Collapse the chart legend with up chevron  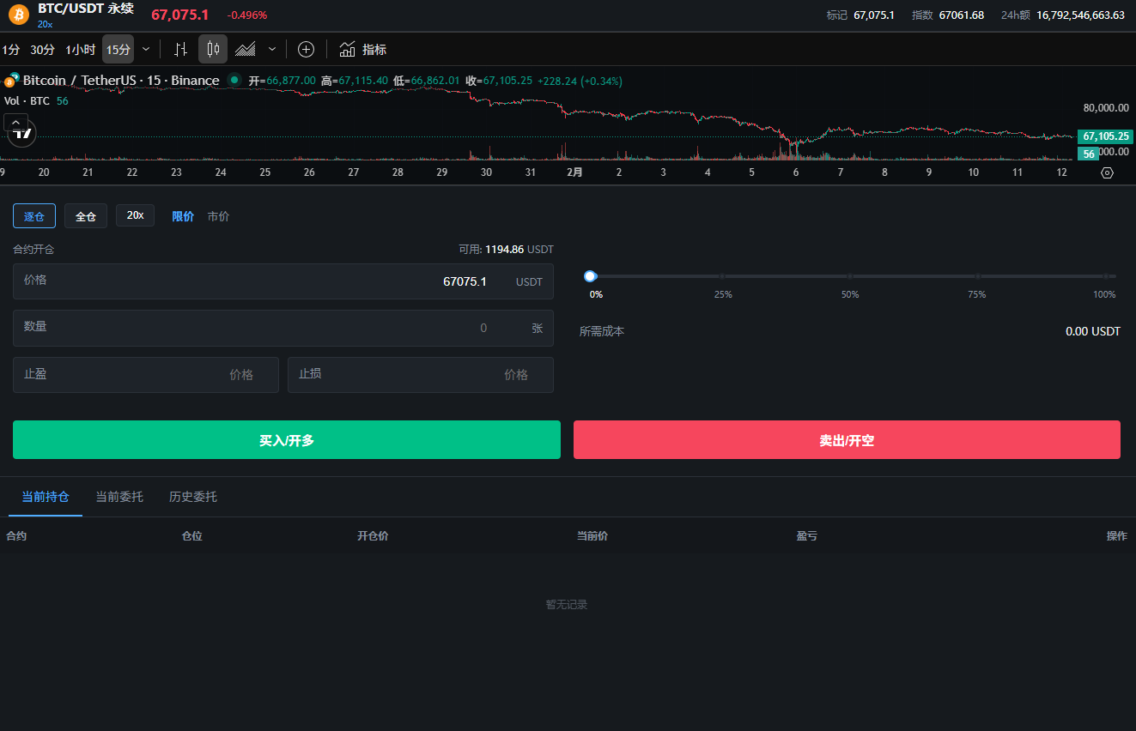tap(16, 123)
